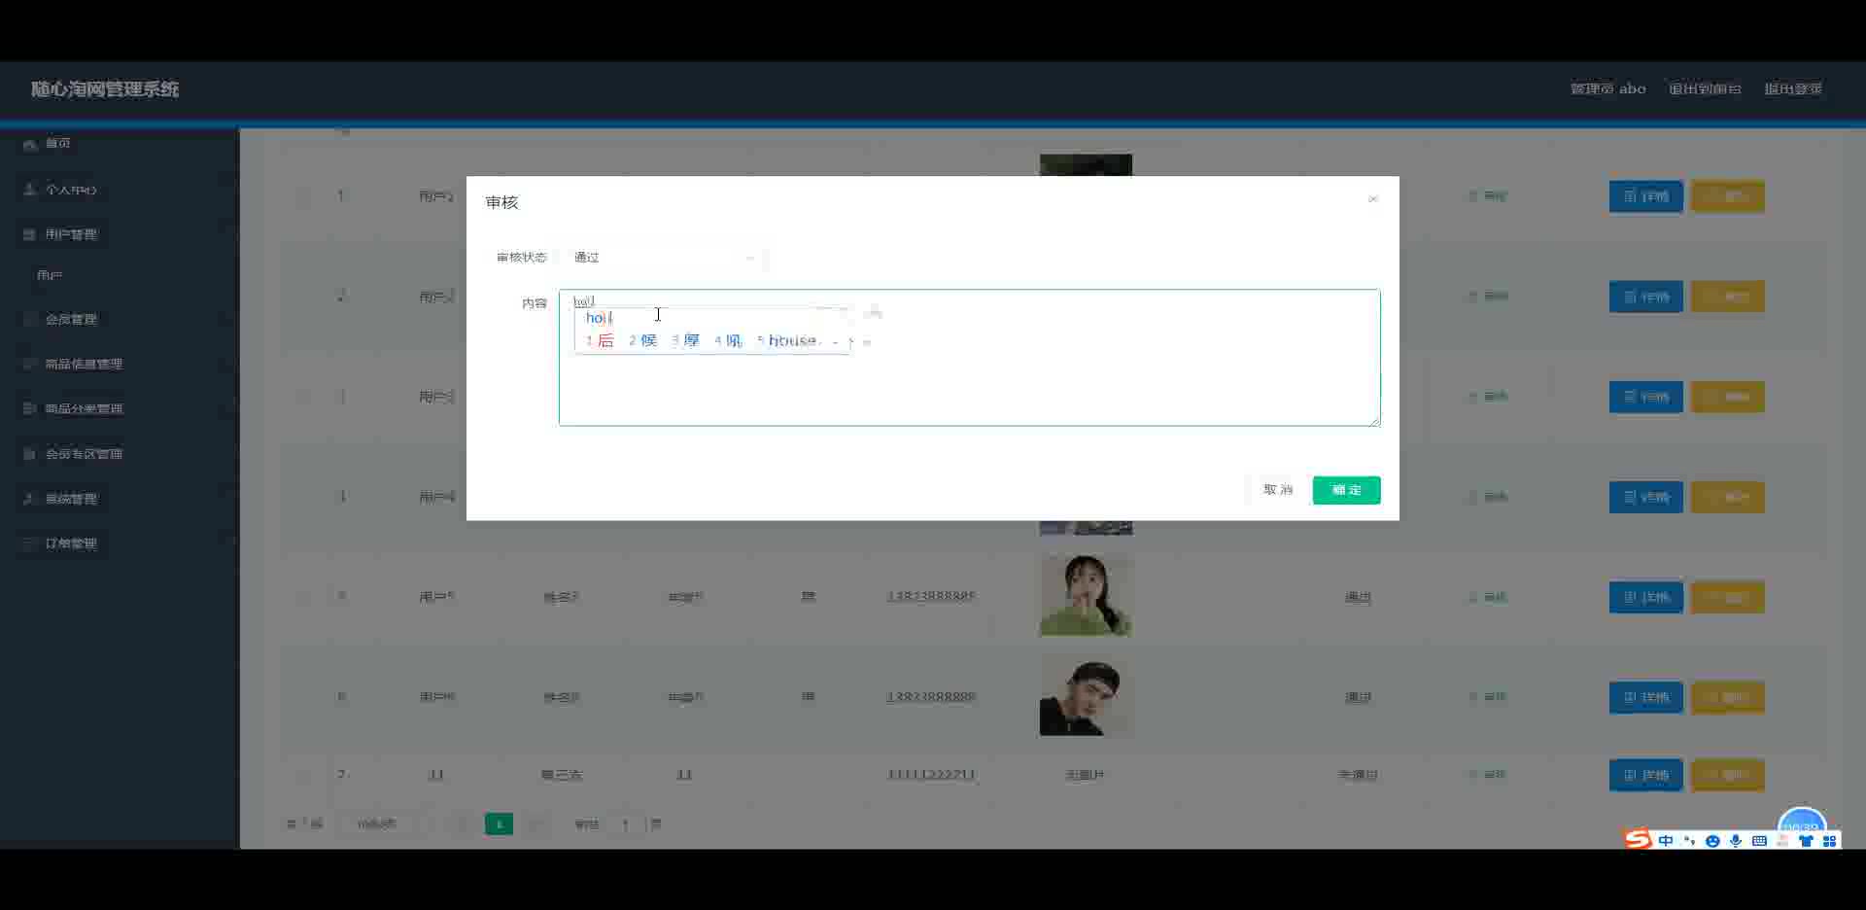This screenshot has width=1866, height=910.
Task: Expand the 商品信息管理 sidebar group
Action: coord(120,364)
